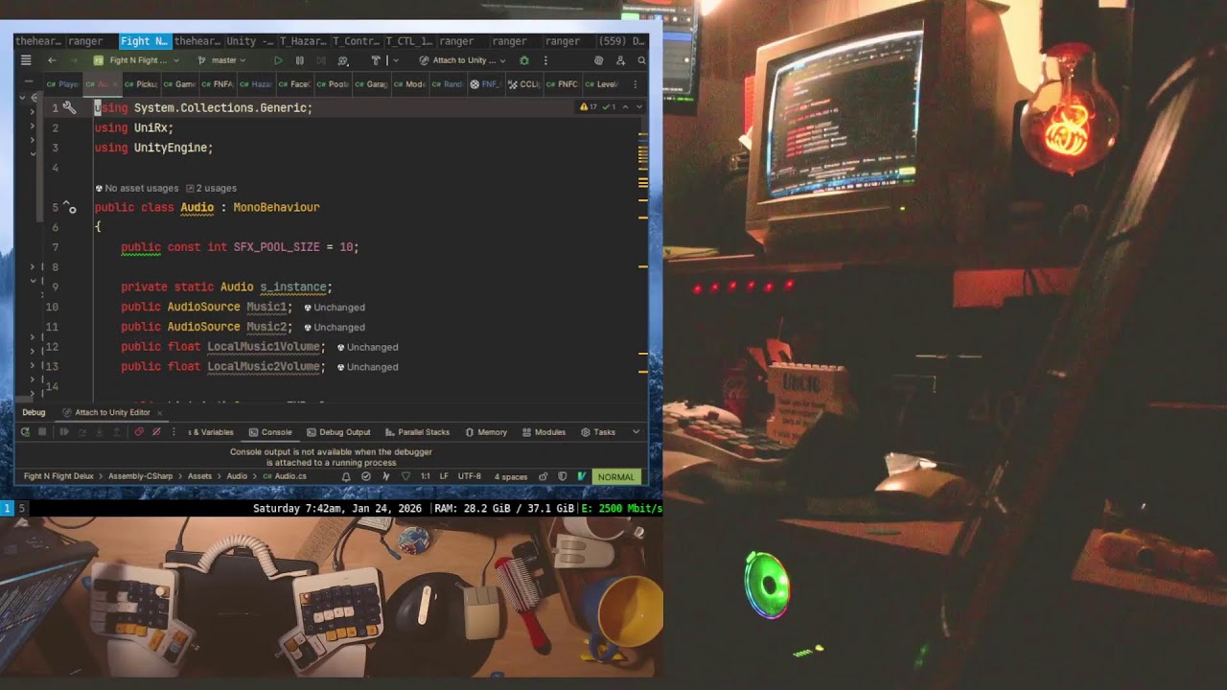The height and width of the screenshot is (690, 1227).
Task: Open the master git branch dropdown
Action: 221,60
